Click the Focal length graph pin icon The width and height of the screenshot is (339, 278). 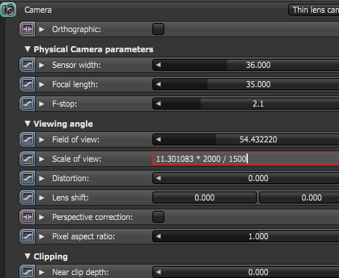tap(28, 84)
